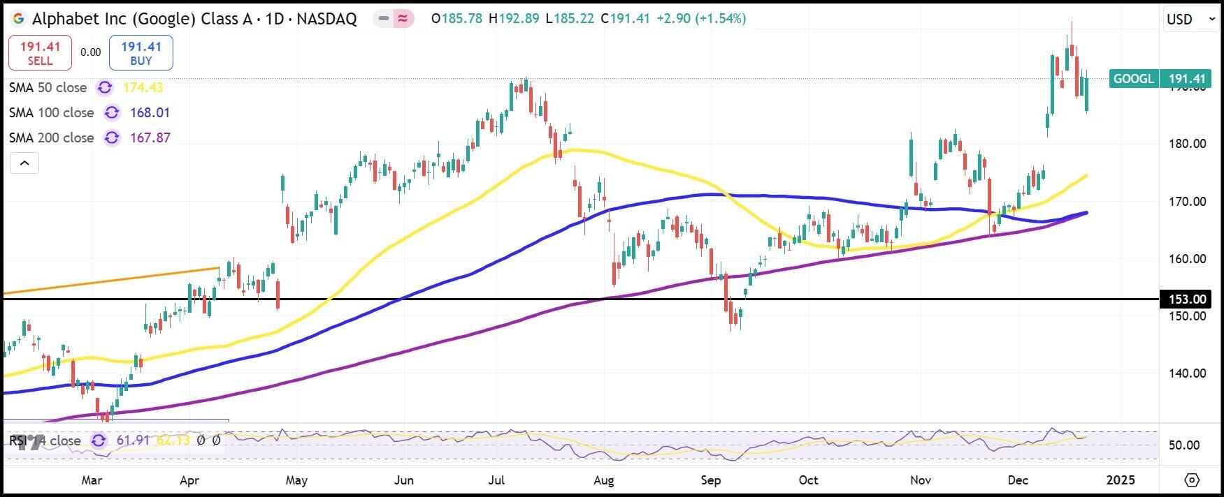Select the SMA 50 close indicator label
Image resolution: width=1224 pixels, height=497 pixels.
[48, 88]
